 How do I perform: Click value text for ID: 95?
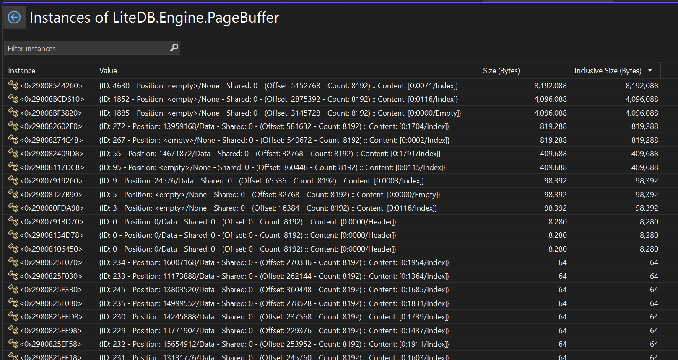pos(272,167)
